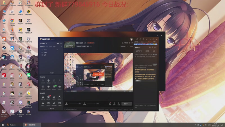The image size is (225, 127).
Task: Click the edit icon beside the category tag
Action: pyautogui.click(x=91, y=46)
